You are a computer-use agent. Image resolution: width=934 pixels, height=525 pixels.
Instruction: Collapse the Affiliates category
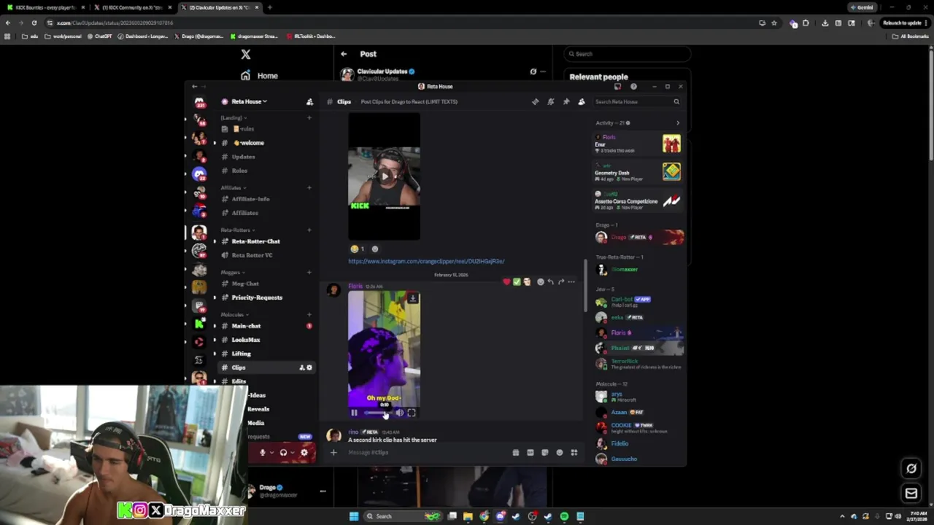point(233,187)
